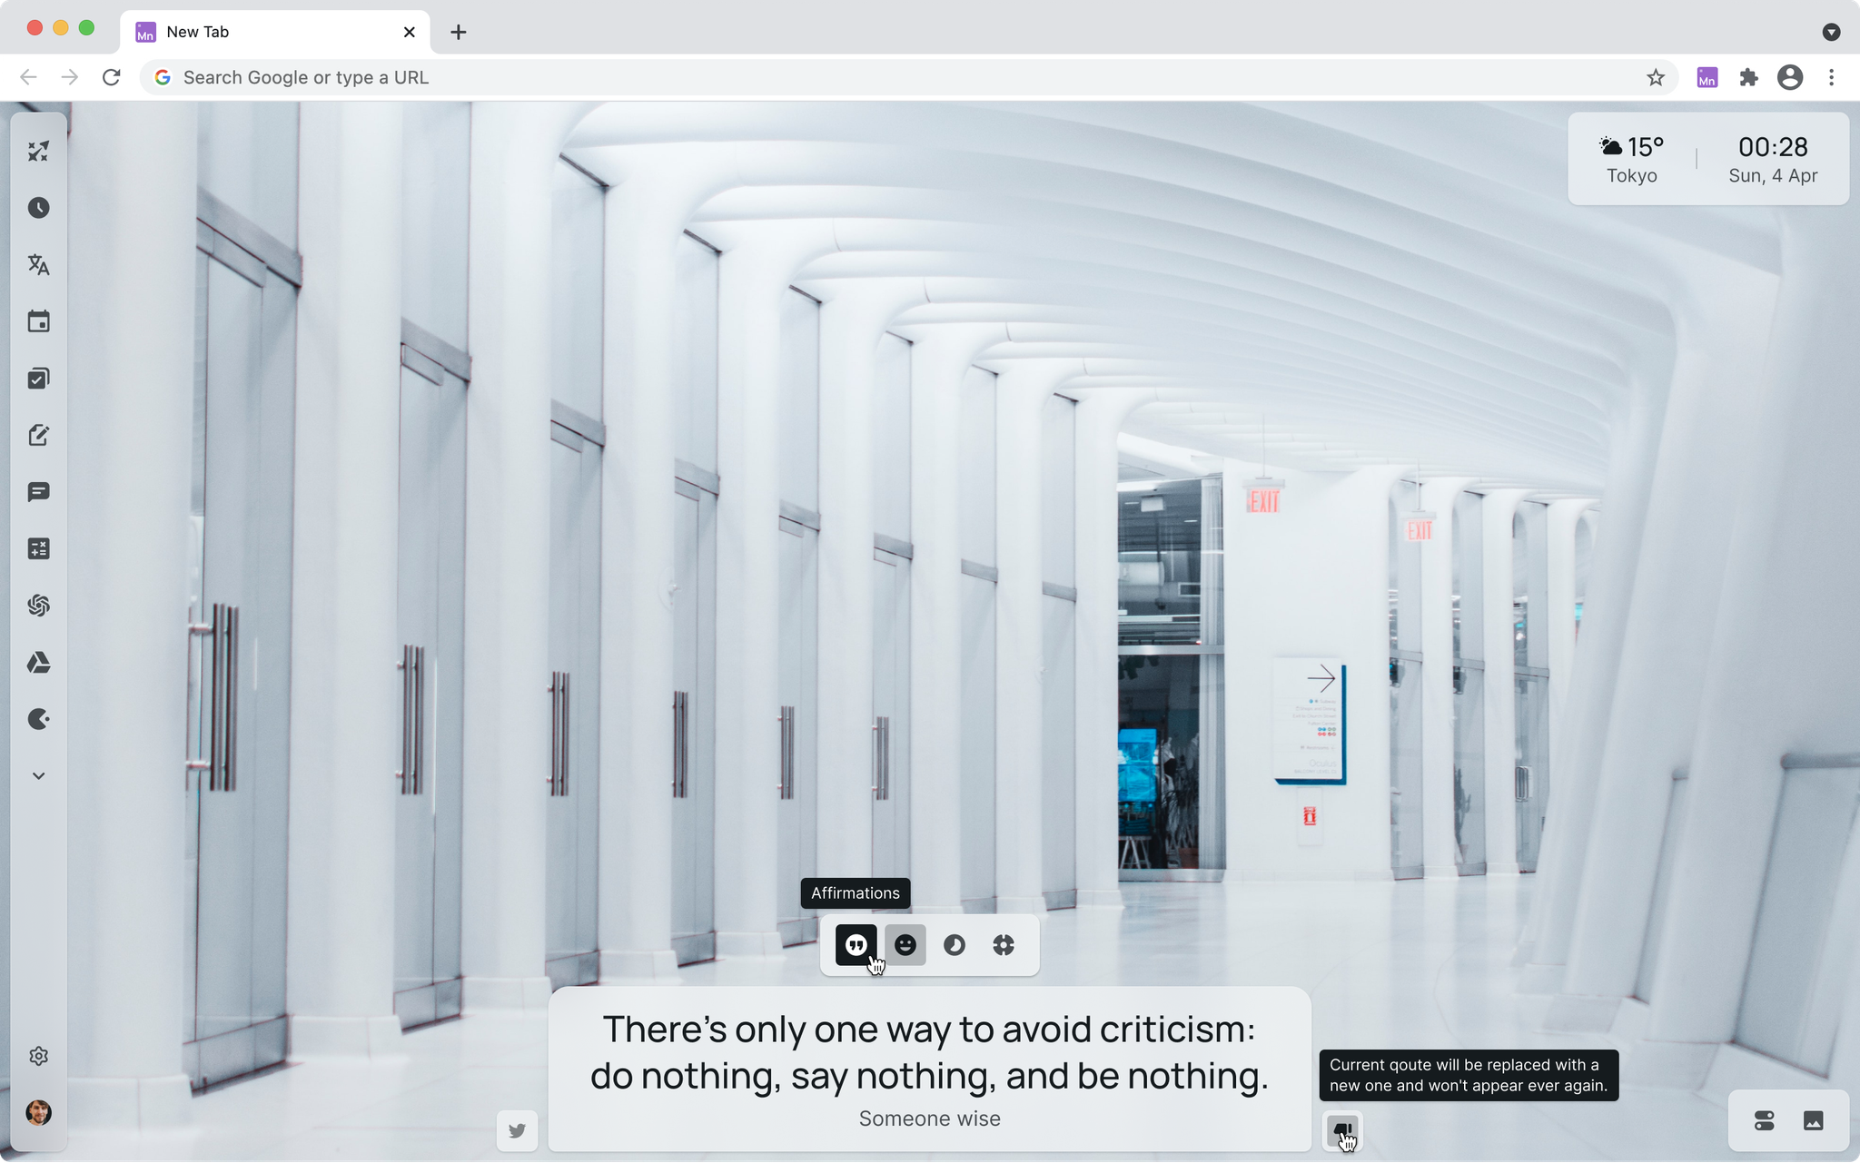The width and height of the screenshot is (1860, 1163).
Task: Open the Chrome extensions puzzle menu
Action: click(1748, 77)
